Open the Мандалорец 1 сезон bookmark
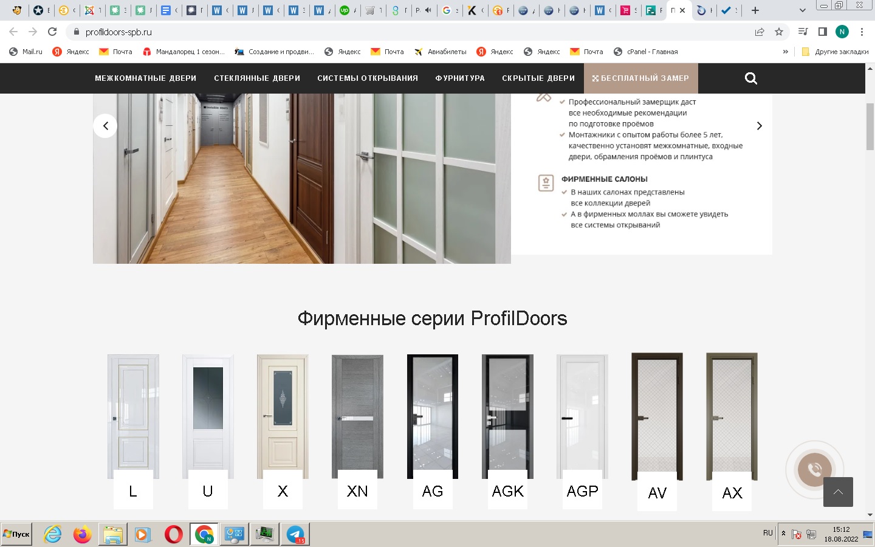The height and width of the screenshot is (547, 875). coord(184,52)
